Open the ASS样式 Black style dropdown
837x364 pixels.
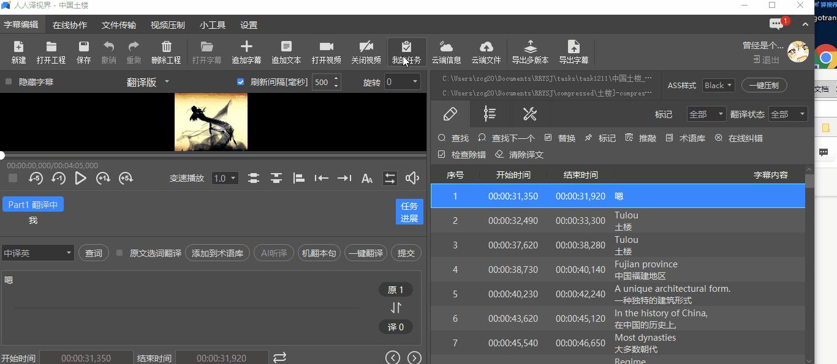pyautogui.click(x=718, y=85)
